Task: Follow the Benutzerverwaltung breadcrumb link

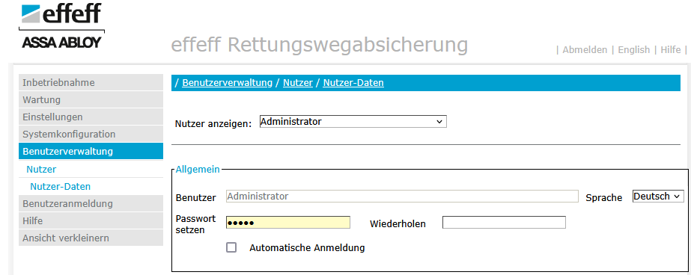Action: 227,83
